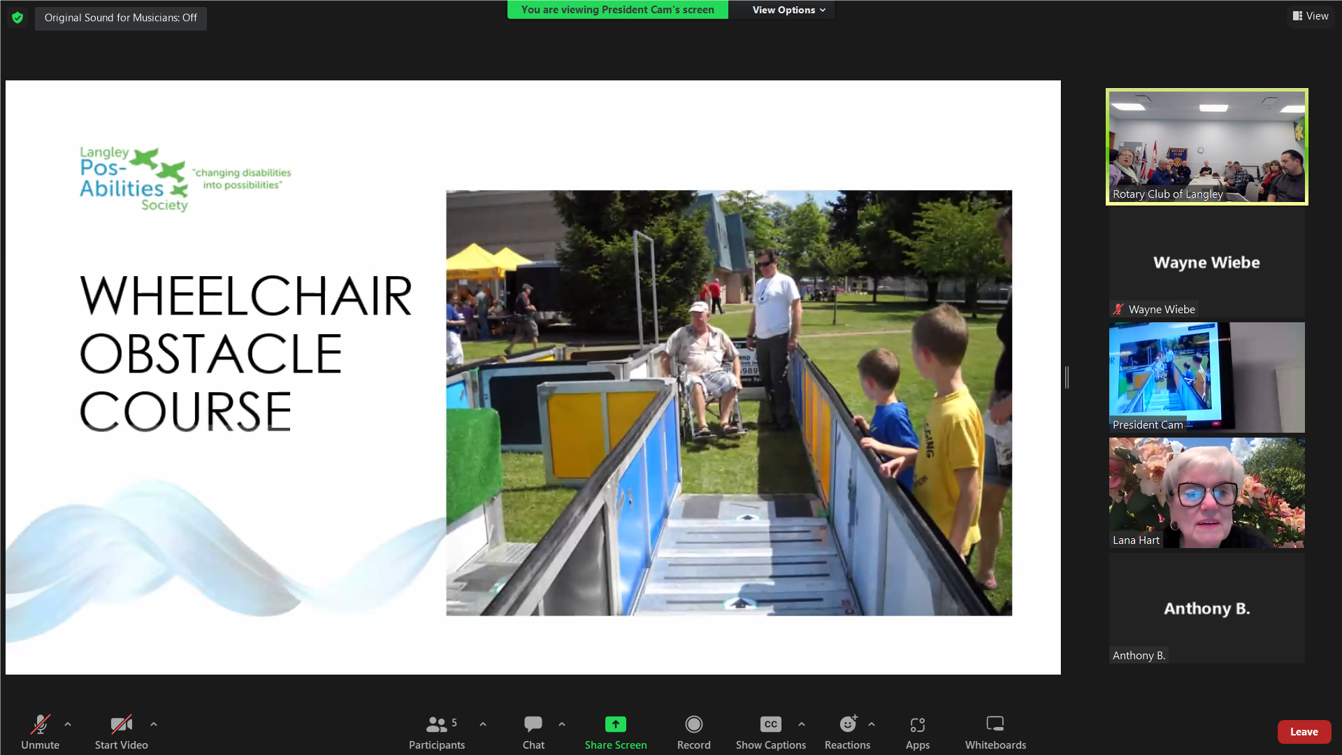Leave the meeting
Viewport: 1342px width, 755px height.
pyautogui.click(x=1304, y=732)
